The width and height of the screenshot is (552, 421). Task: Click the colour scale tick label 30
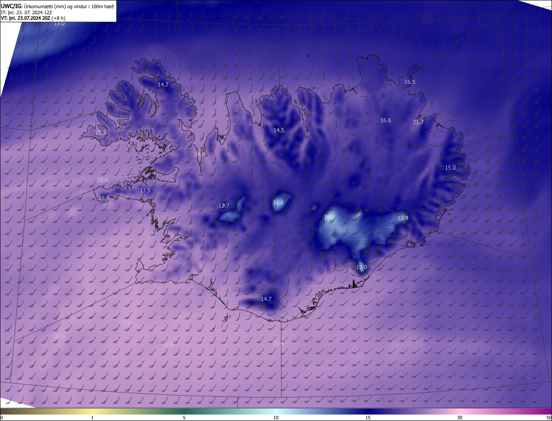[460, 418]
